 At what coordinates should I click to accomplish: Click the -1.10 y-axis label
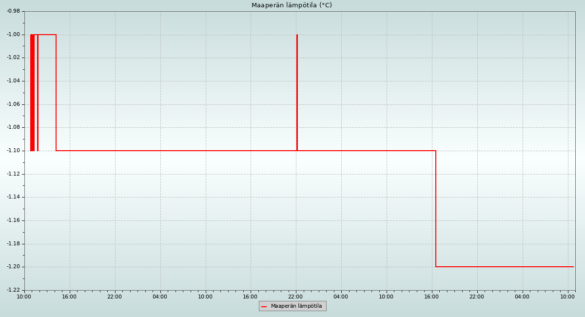tap(13, 151)
